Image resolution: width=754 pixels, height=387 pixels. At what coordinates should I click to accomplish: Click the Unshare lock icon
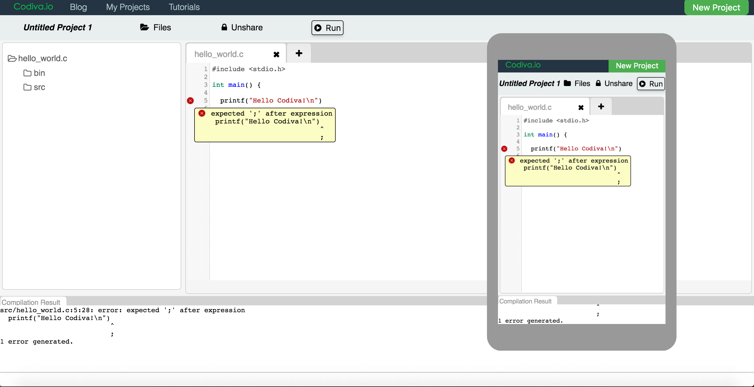coord(223,28)
